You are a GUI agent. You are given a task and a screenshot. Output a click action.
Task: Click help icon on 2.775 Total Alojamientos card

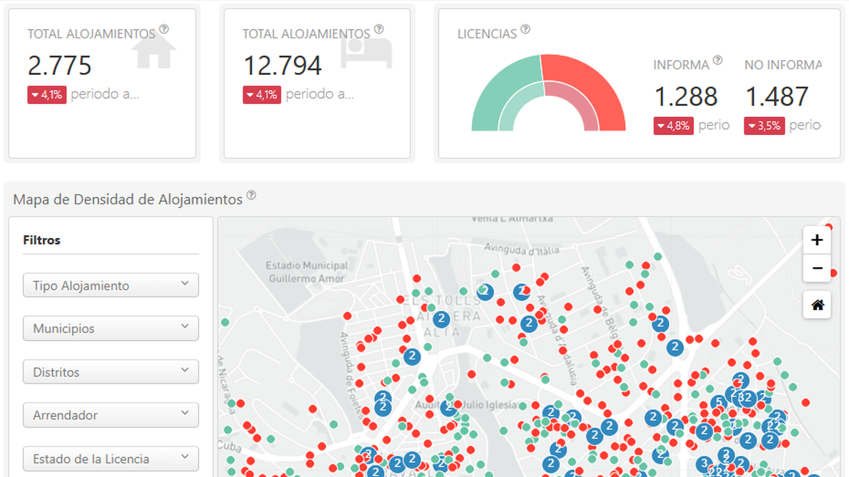(164, 30)
